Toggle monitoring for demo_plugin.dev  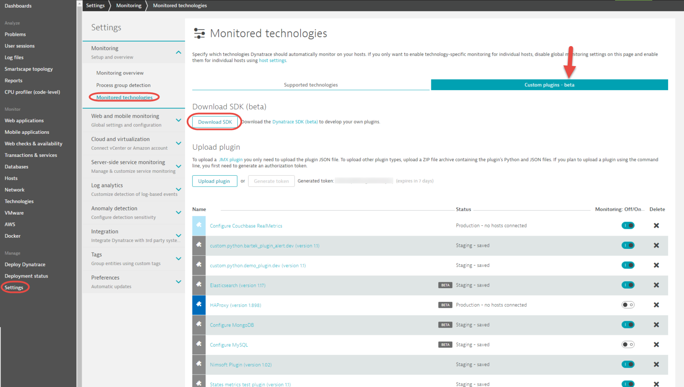[x=628, y=265]
